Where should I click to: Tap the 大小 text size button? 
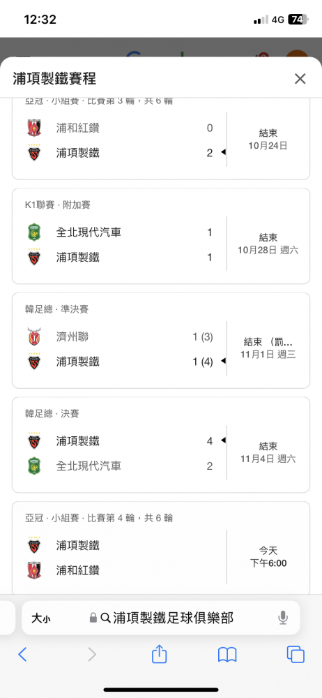[40, 618]
